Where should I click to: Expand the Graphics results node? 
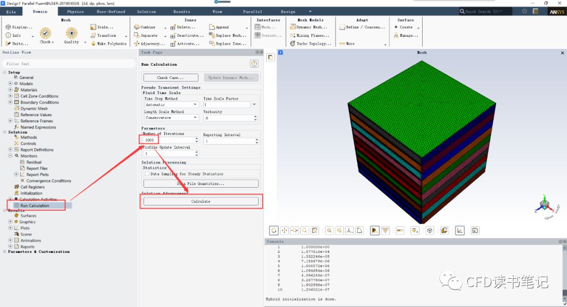10,221
